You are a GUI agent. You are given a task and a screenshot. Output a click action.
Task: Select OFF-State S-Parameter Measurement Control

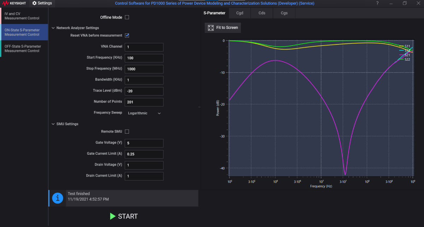24,48
